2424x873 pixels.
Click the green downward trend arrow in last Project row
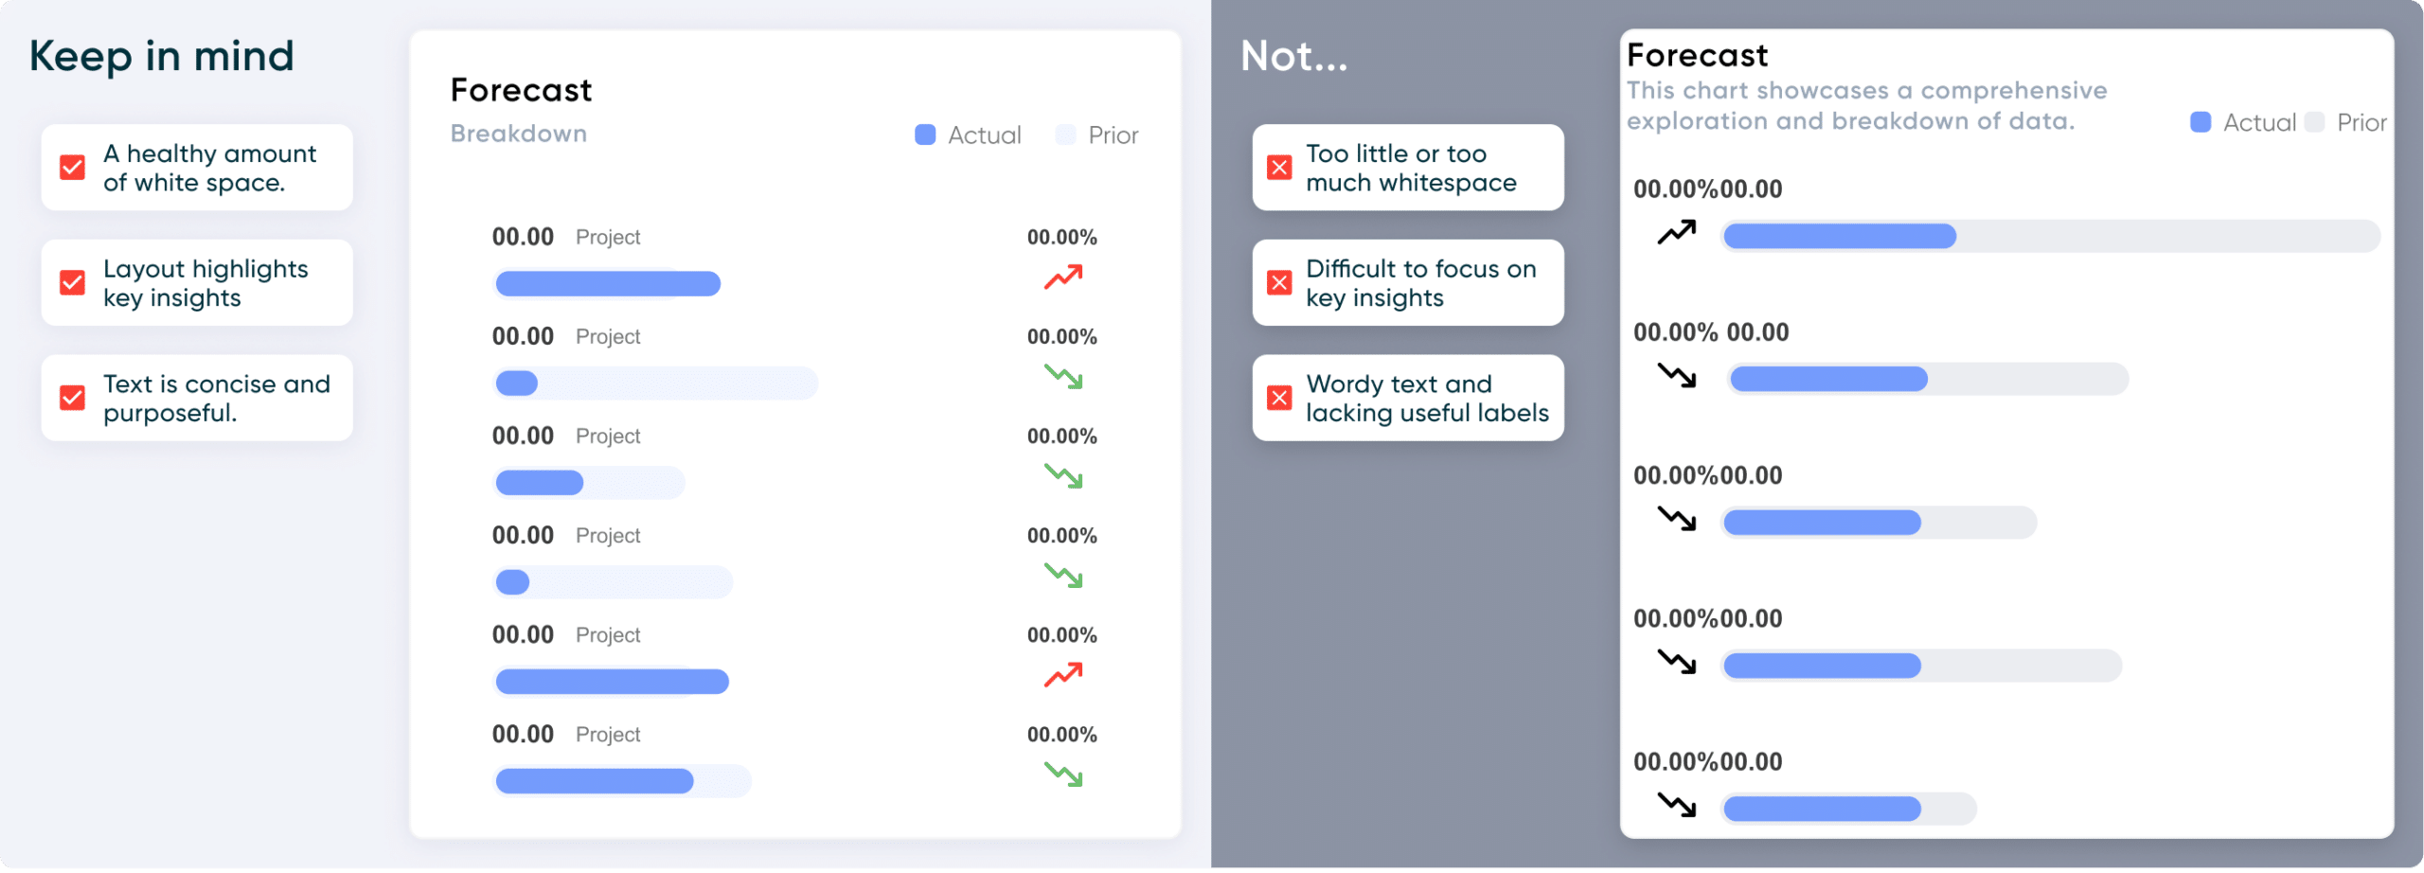pos(1062,775)
